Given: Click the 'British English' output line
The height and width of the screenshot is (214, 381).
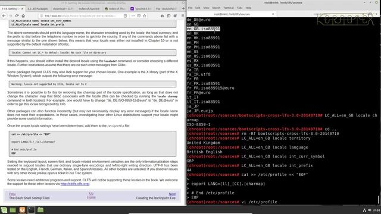Looking at the screenshot, I should click(x=205, y=152).
